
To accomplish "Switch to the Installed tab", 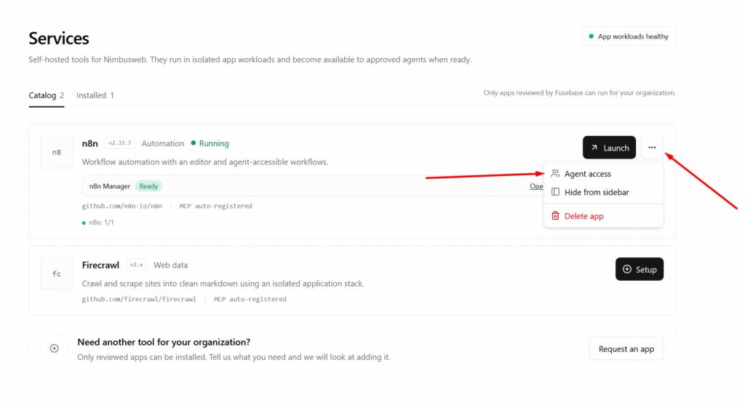I will (x=95, y=95).
